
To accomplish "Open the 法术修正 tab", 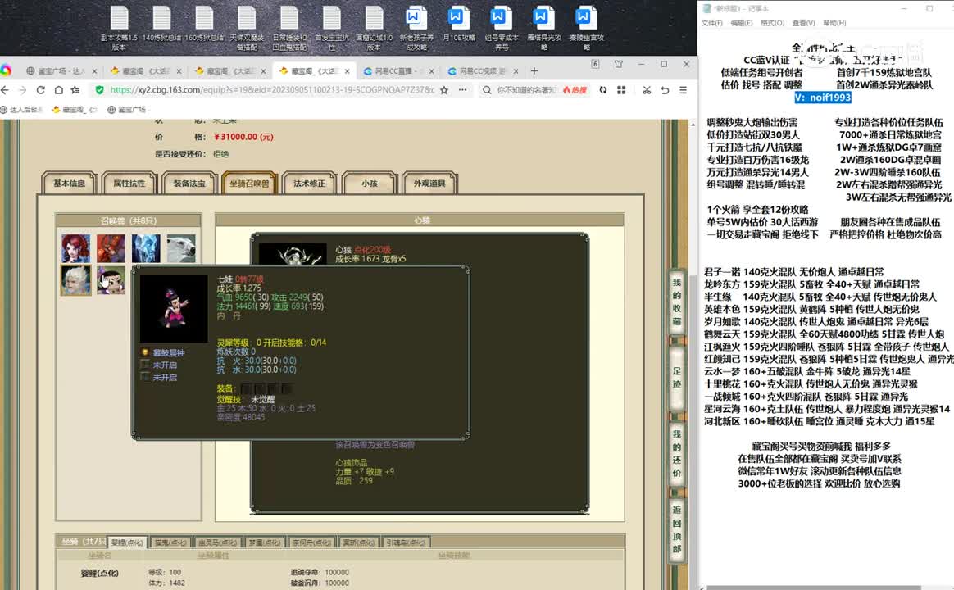I will pos(309,183).
